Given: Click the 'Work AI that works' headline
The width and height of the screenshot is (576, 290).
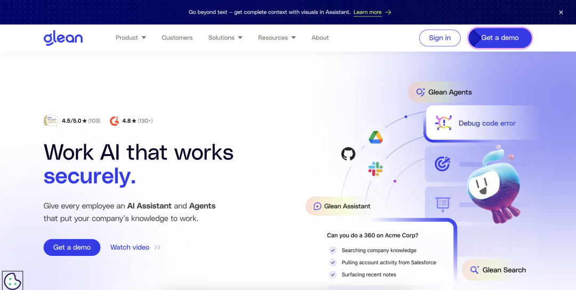Looking at the screenshot, I should click(x=139, y=152).
